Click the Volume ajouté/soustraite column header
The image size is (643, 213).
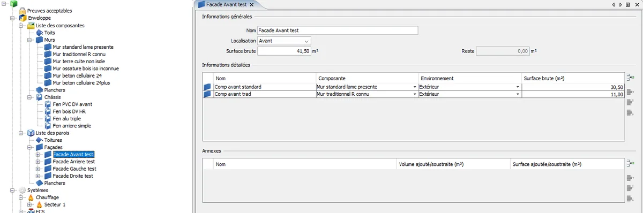(x=454, y=165)
